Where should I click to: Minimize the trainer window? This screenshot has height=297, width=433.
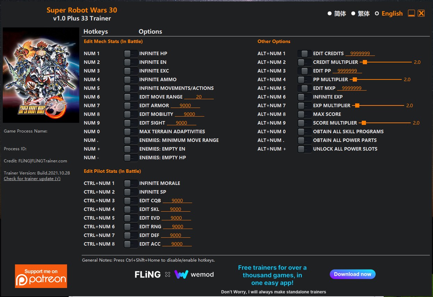tap(411, 14)
